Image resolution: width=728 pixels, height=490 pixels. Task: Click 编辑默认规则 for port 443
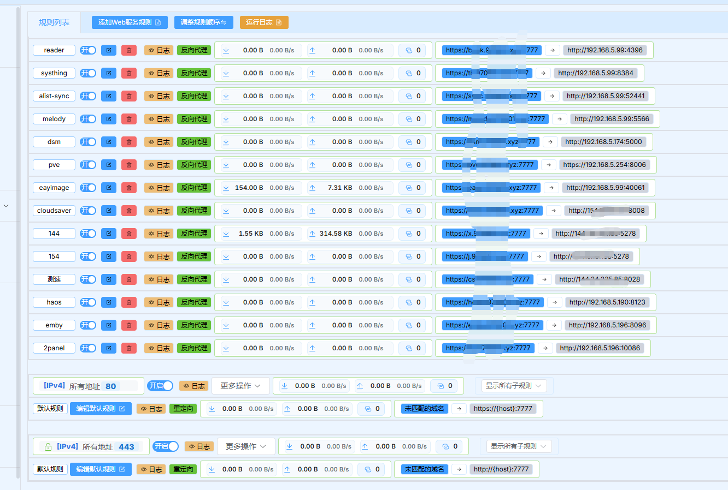pyautogui.click(x=101, y=469)
